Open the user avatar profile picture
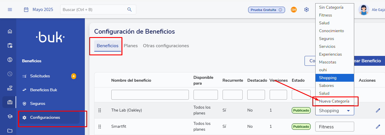The width and height of the screenshot is (385, 135). (x=363, y=10)
